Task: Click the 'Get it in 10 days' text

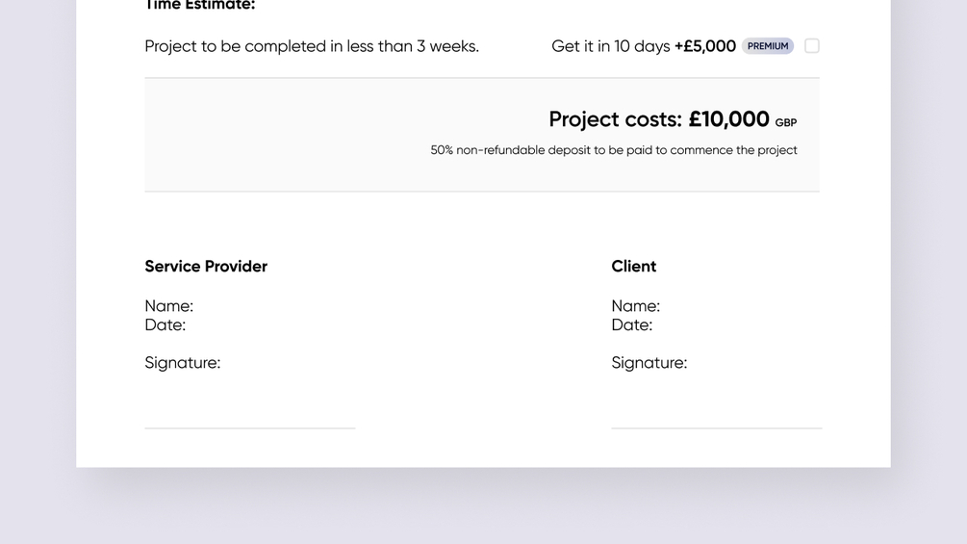Action: pyautogui.click(x=610, y=46)
